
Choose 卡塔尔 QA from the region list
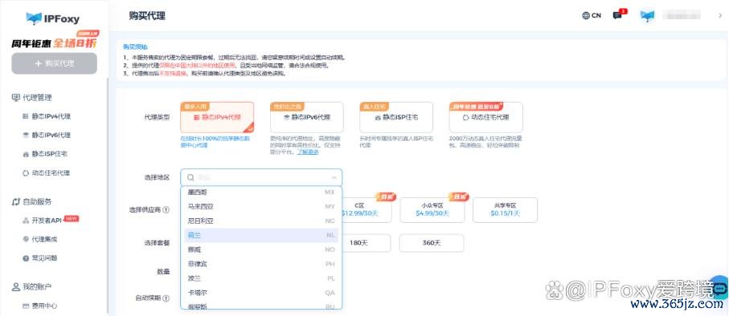(261, 293)
